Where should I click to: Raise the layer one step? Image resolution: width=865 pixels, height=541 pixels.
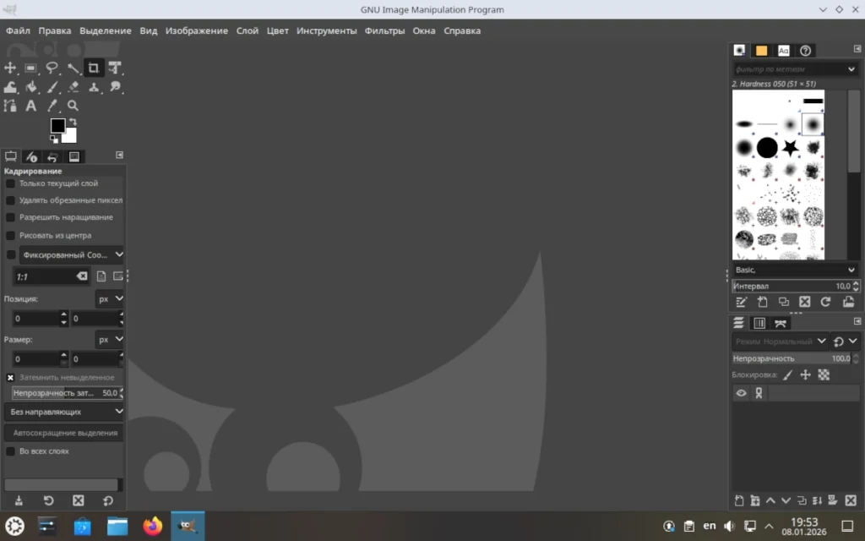coord(770,500)
